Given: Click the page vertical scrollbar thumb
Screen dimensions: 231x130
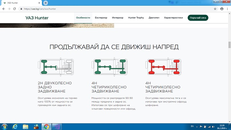Looking at the screenshot, I should (x=230, y=45).
